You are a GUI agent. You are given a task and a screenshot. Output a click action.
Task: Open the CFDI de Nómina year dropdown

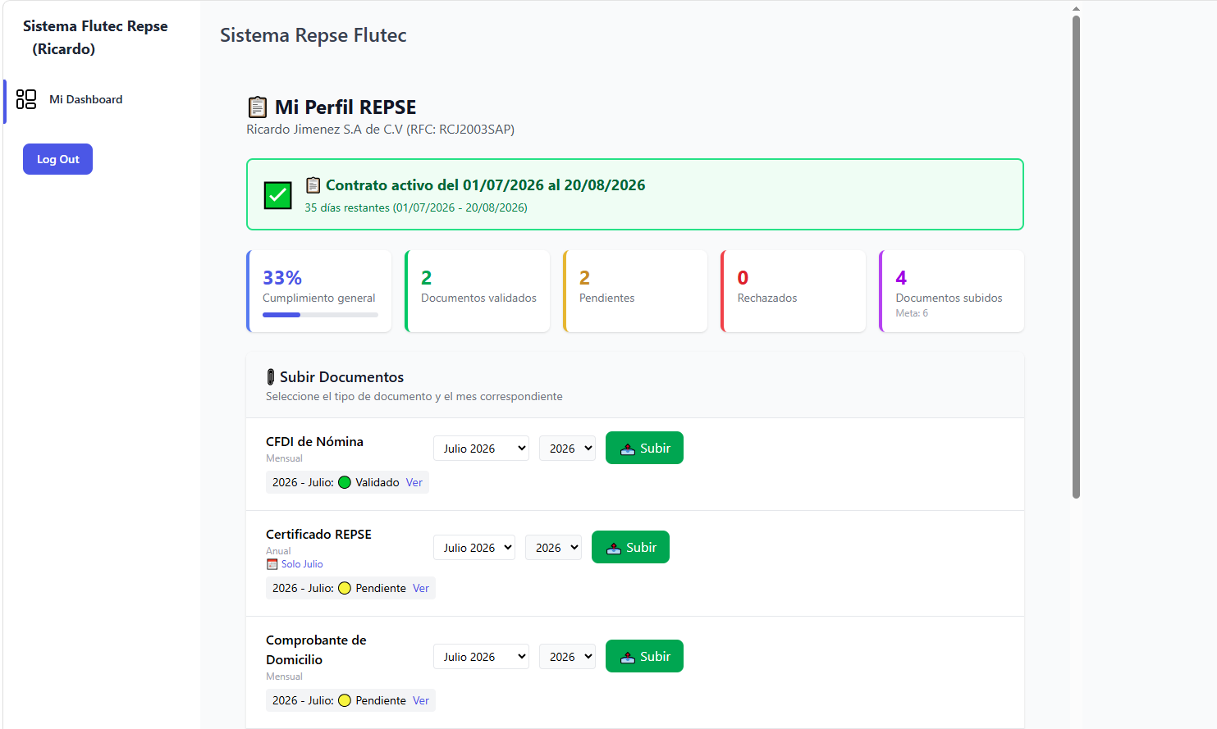567,449
